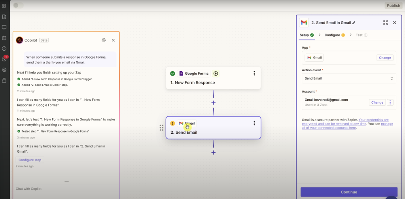Click the green check status on trigger step
This screenshot has height=199, width=405.
[172, 74]
